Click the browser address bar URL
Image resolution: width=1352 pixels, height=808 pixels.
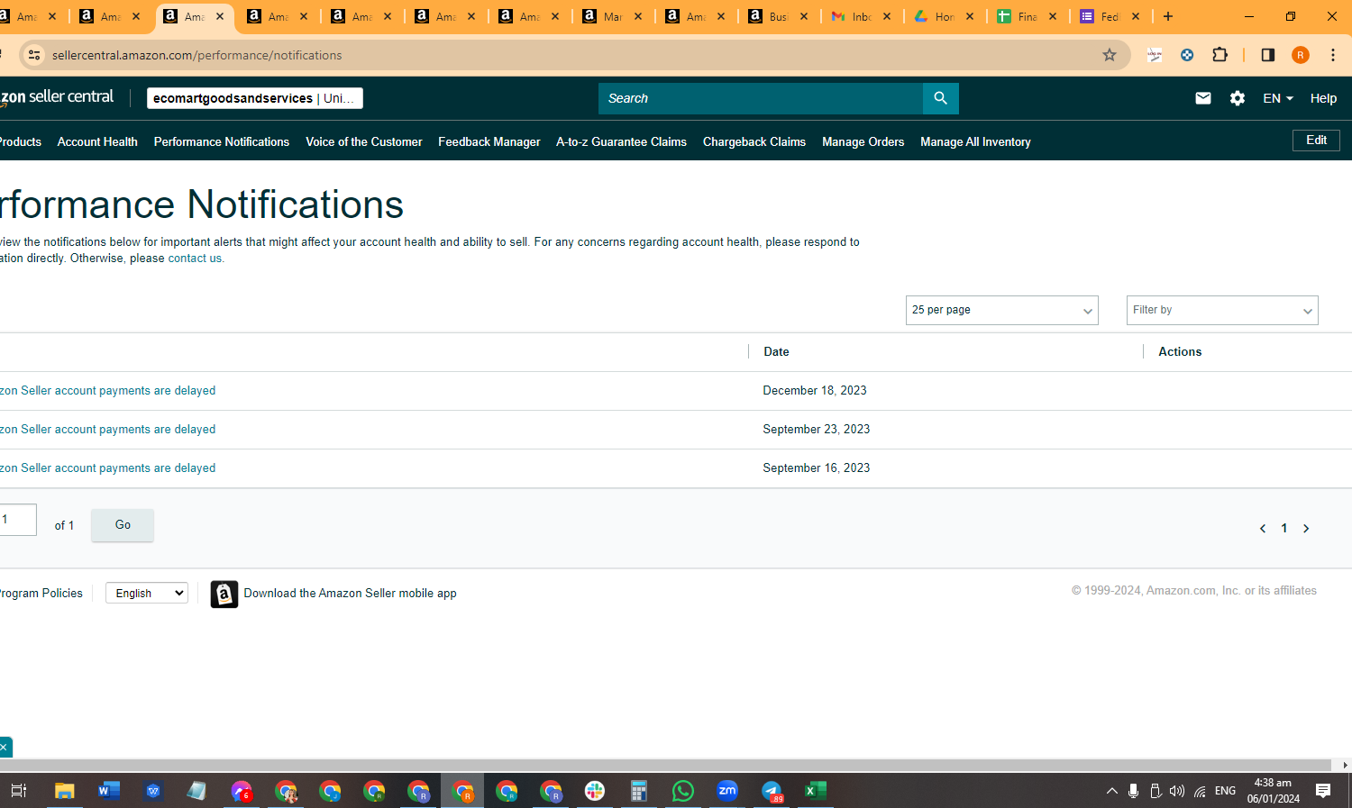point(197,55)
